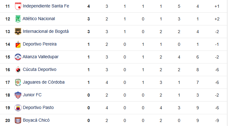Open the Atlético Nacional team link
Viewport: 228px width, 126px height.
click(39, 19)
